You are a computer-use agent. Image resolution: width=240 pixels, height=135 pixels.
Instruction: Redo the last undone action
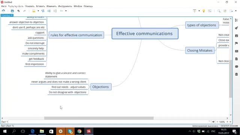(x=24, y=11)
